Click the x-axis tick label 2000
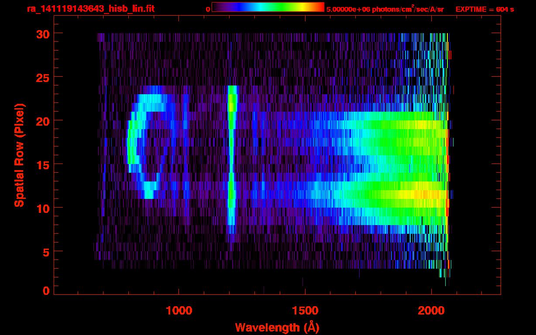536x335 pixels. point(431,311)
